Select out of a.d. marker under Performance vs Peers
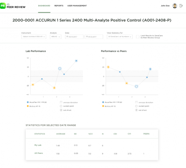 click(x=136, y=110)
